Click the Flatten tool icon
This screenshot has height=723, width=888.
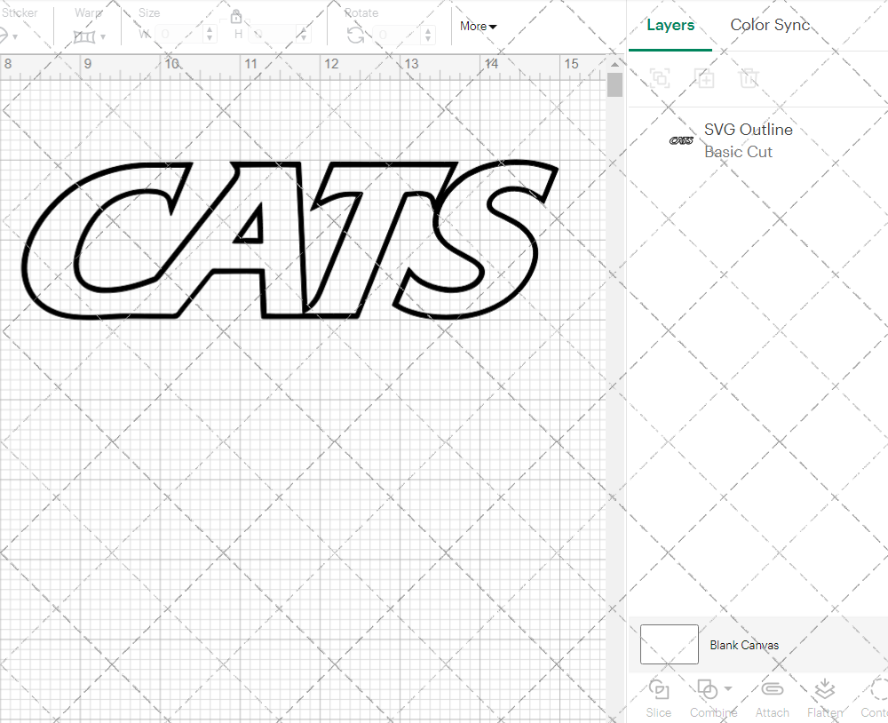click(824, 689)
